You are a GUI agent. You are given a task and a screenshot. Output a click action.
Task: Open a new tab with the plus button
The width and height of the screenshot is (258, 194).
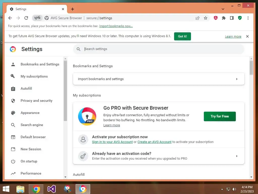coord(73,9)
